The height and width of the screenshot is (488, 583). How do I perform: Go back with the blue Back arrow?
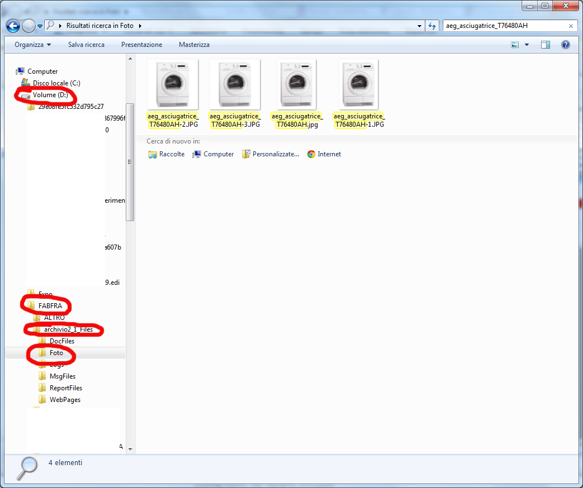tap(13, 26)
